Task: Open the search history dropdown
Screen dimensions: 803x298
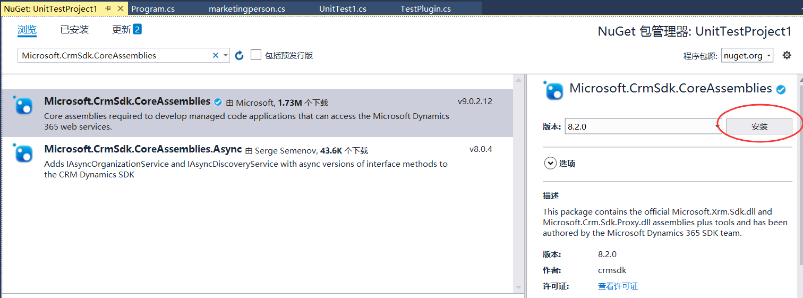Action: [226, 55]
